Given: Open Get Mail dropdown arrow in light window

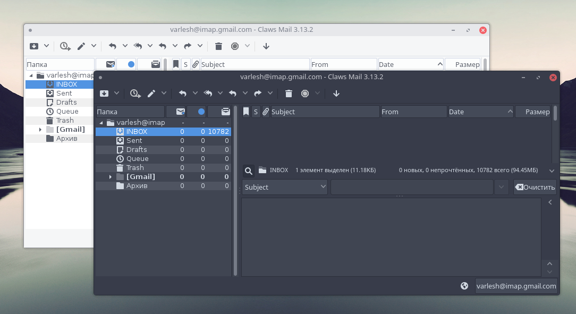Looking at the screenshot, I should 46,46.
